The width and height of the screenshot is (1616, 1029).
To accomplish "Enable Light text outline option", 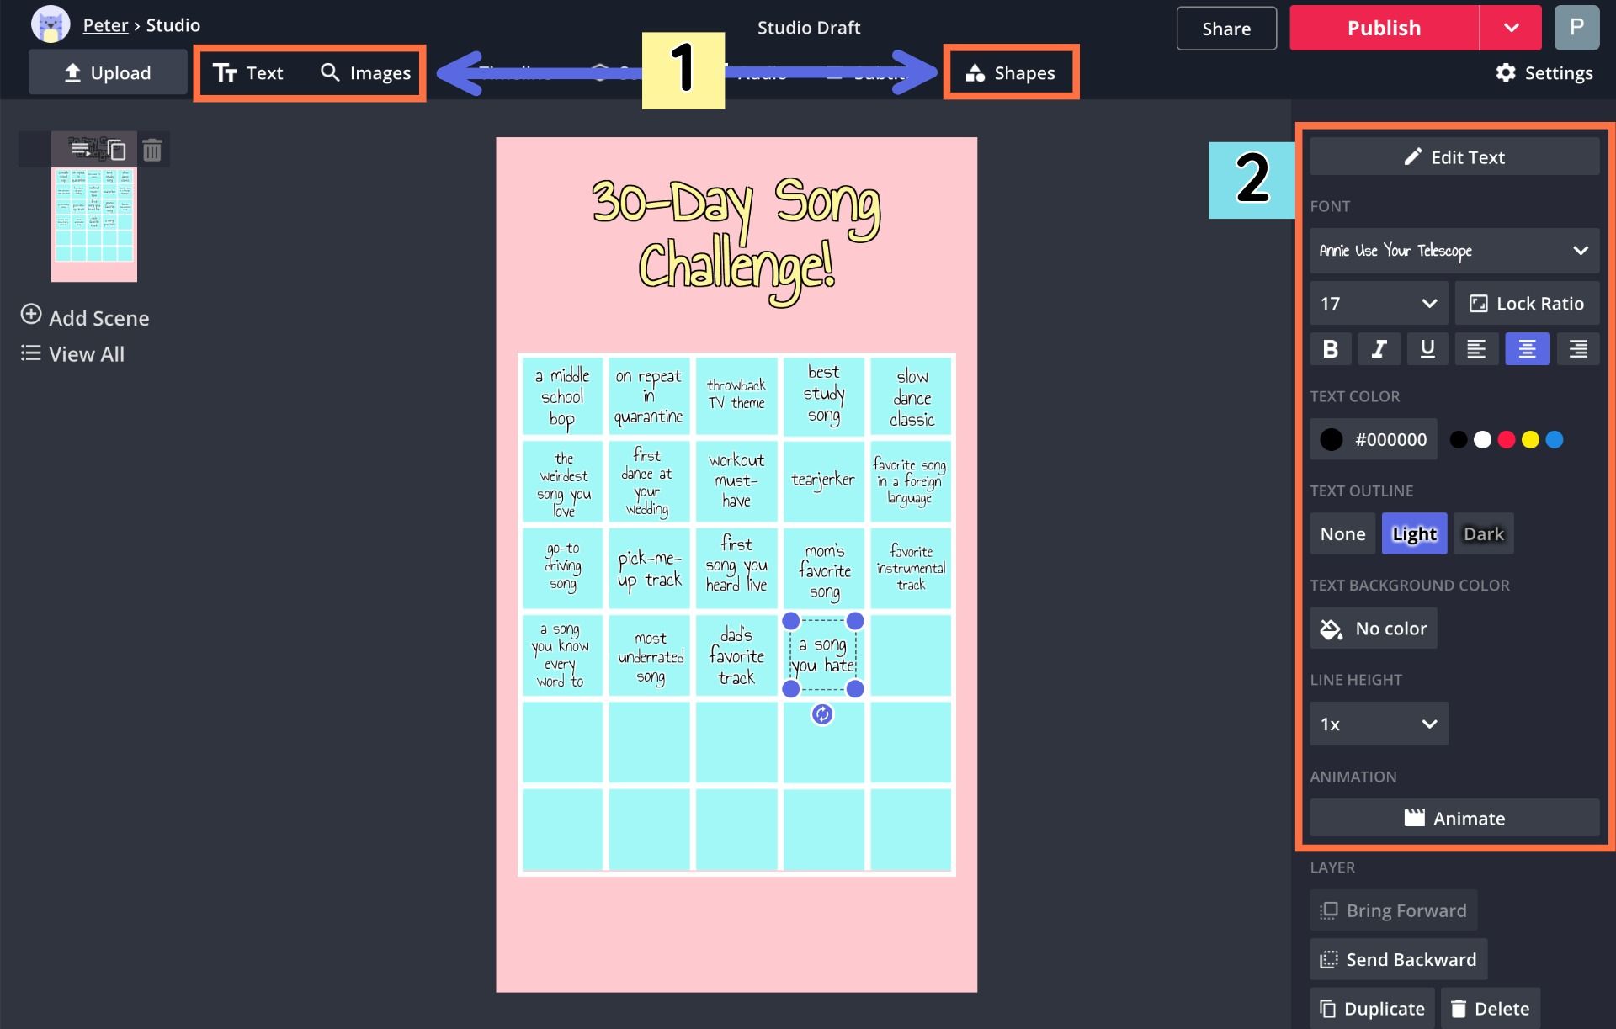I will point(1413,533).
